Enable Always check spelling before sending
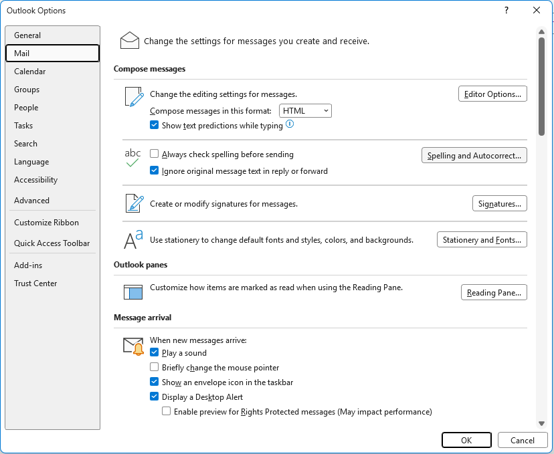Screen dimensions: 554x454 [154, 154]
